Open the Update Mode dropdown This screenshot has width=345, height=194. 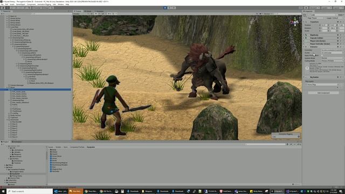[x=332, y=58]
